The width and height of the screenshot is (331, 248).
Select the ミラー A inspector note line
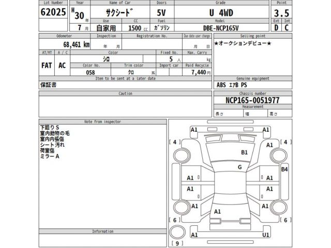click(50, 156)
